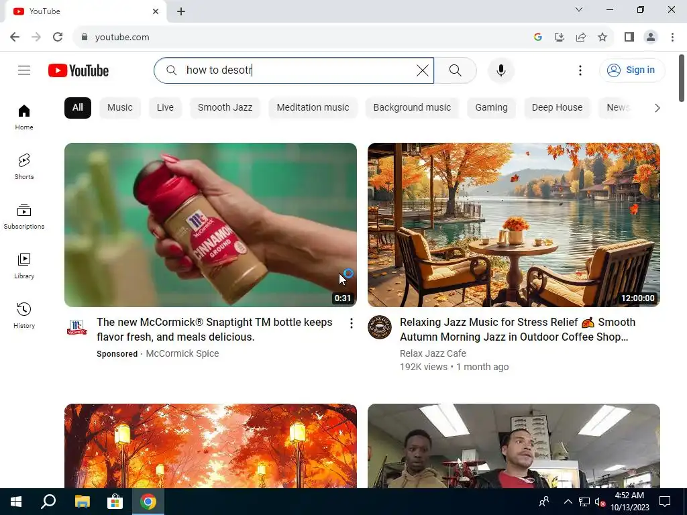Viewport: 687px width, 515px height.
Task: Open the Chrome profile avatar
Action: pos(651,37)
